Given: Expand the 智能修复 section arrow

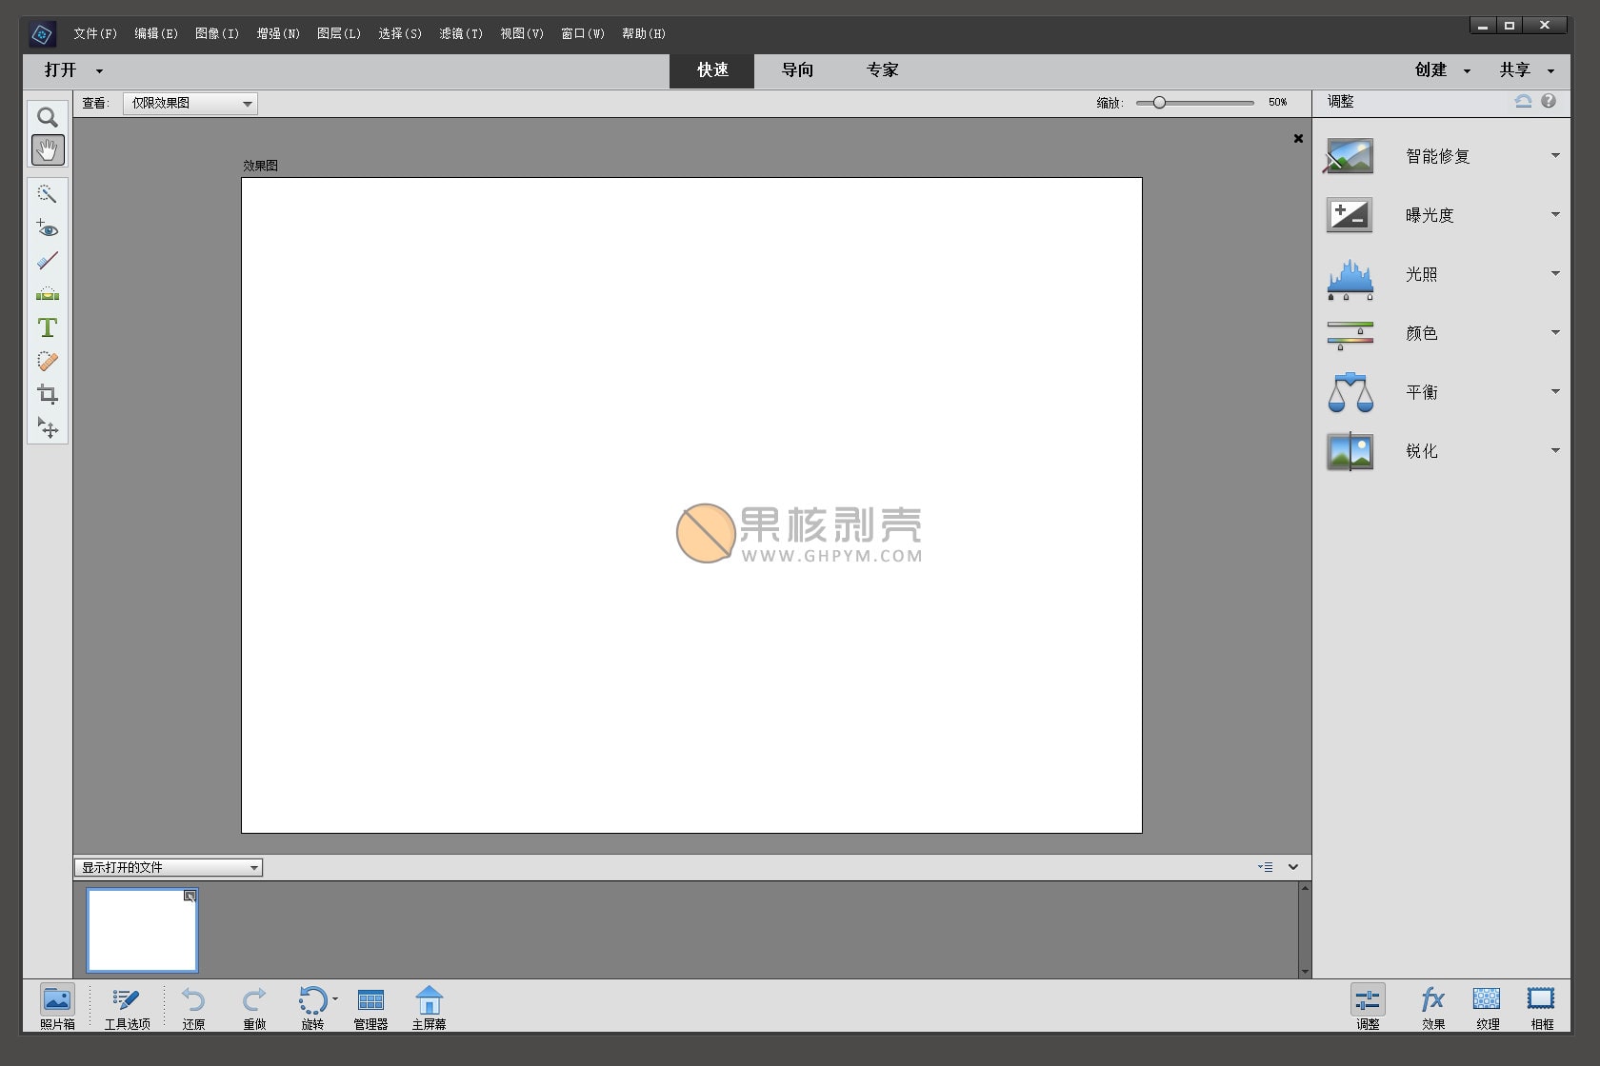Looking at the screenshot, I should pos(1555,155).
